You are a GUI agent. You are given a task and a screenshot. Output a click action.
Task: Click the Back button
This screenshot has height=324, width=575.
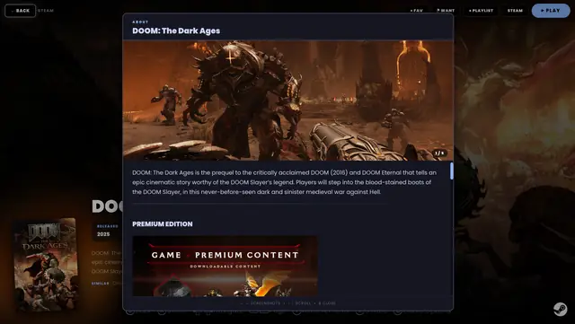point(20,11)
